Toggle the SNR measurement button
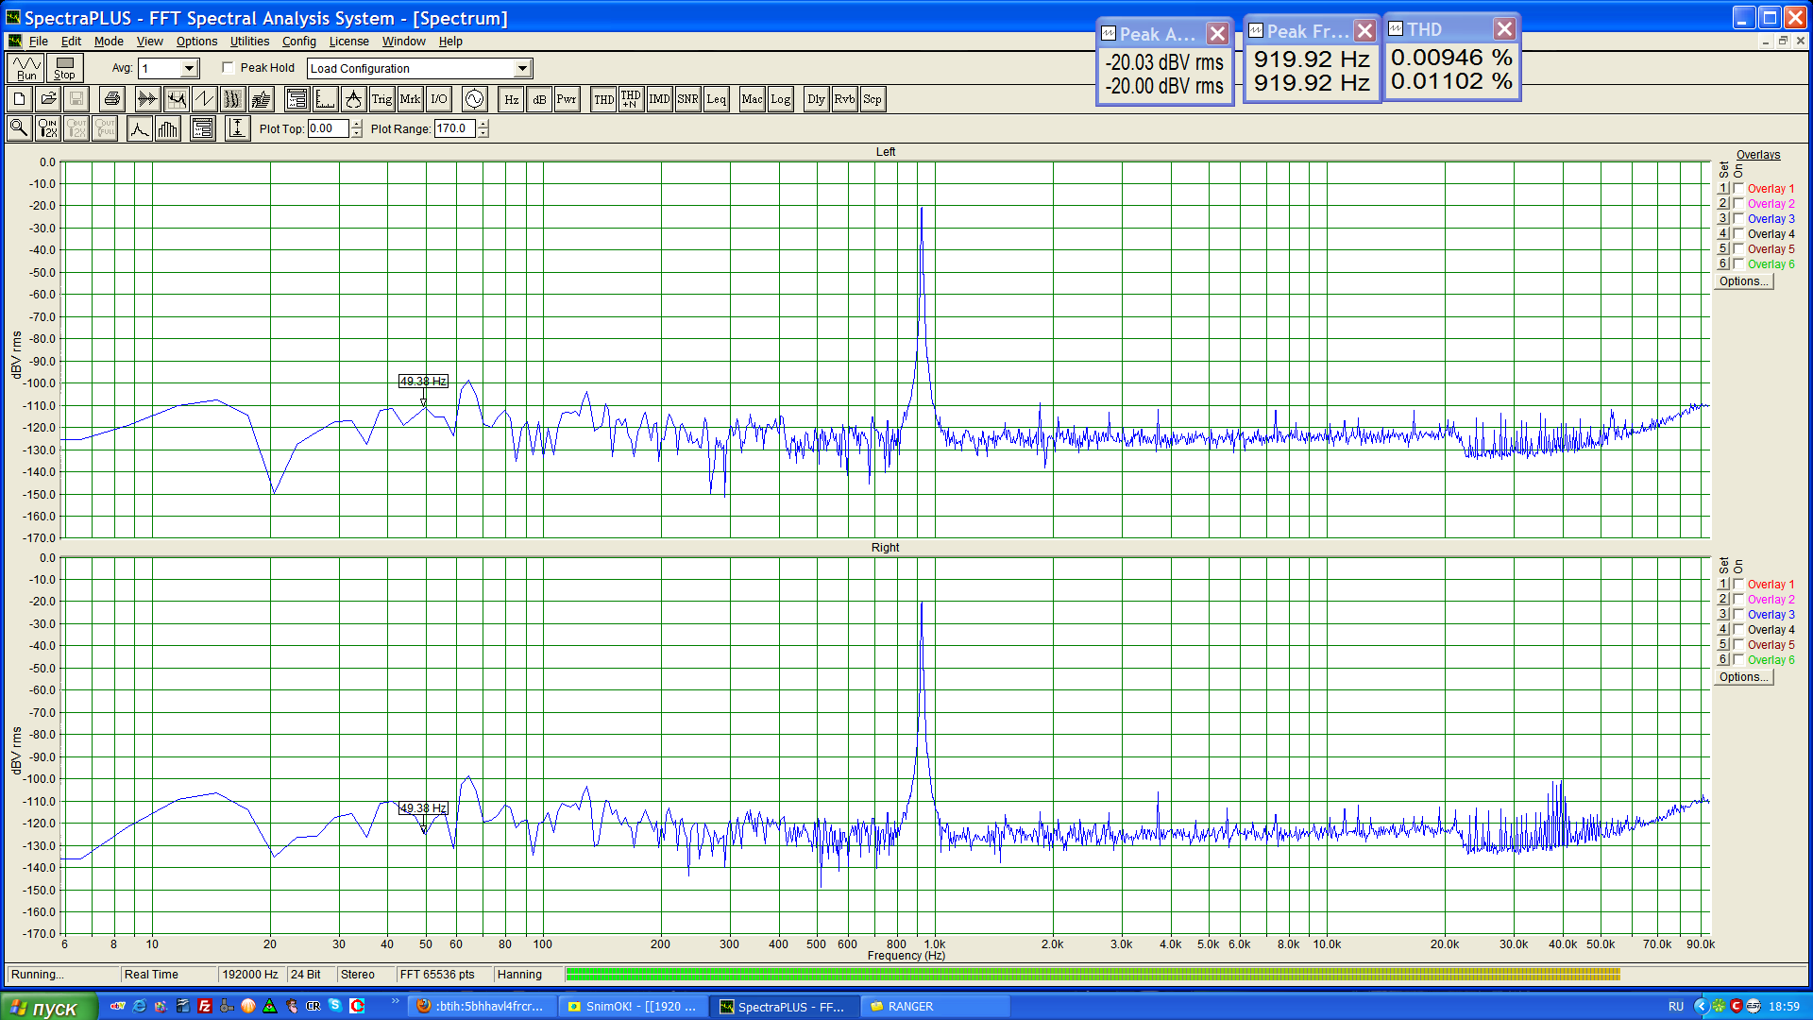The height and width of the screenshot is (1020, 1813). (687, 99)
